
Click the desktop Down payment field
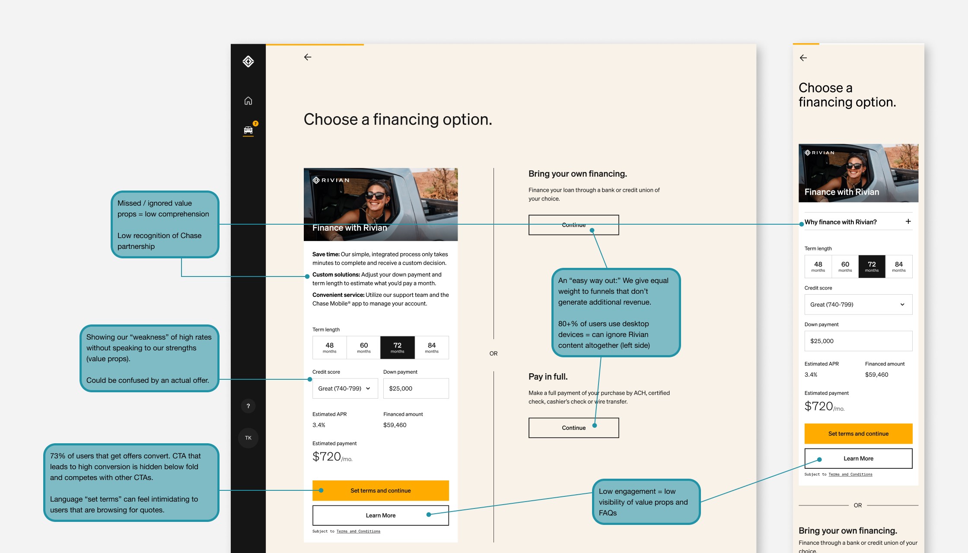(416, 388)
